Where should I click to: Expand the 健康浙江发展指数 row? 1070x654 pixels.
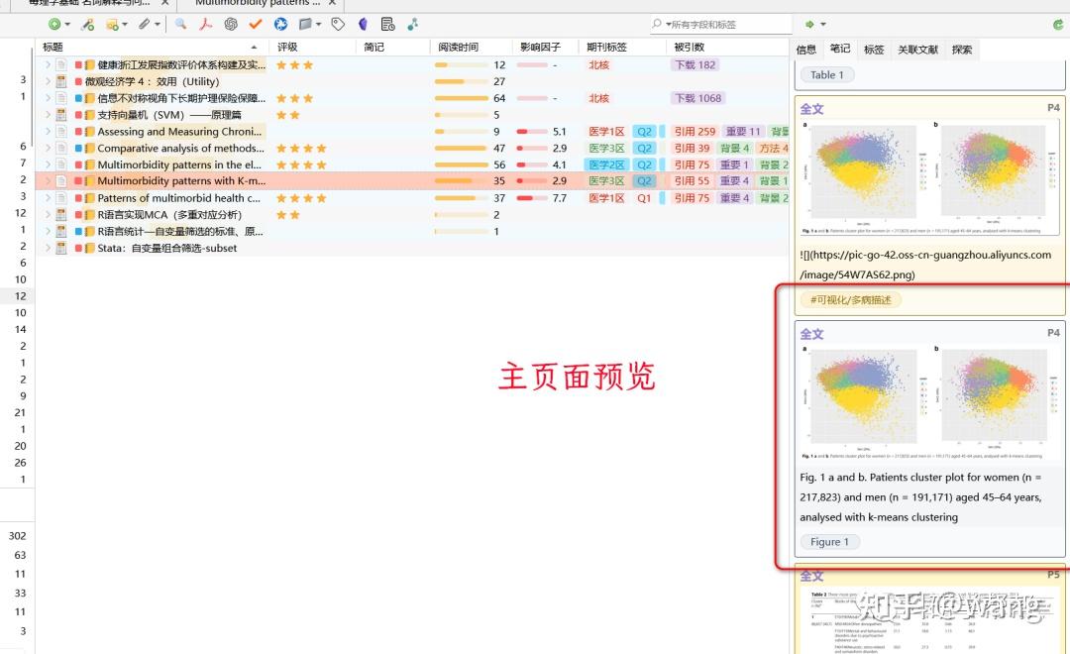click(x=48, y=64)
